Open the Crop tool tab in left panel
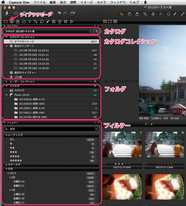Screen dimensions: 186x206 tap(36, 22)
